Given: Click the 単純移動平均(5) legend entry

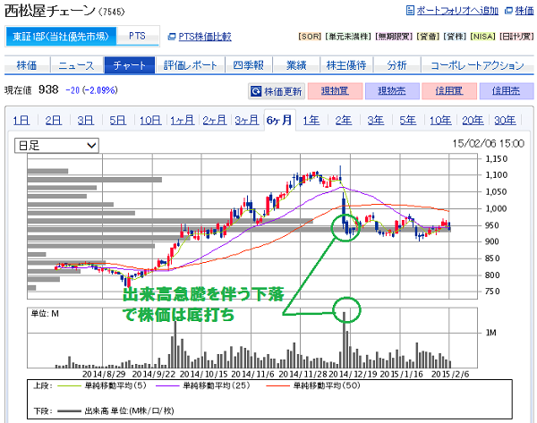Looking at the screenshot, I should 102,385.
